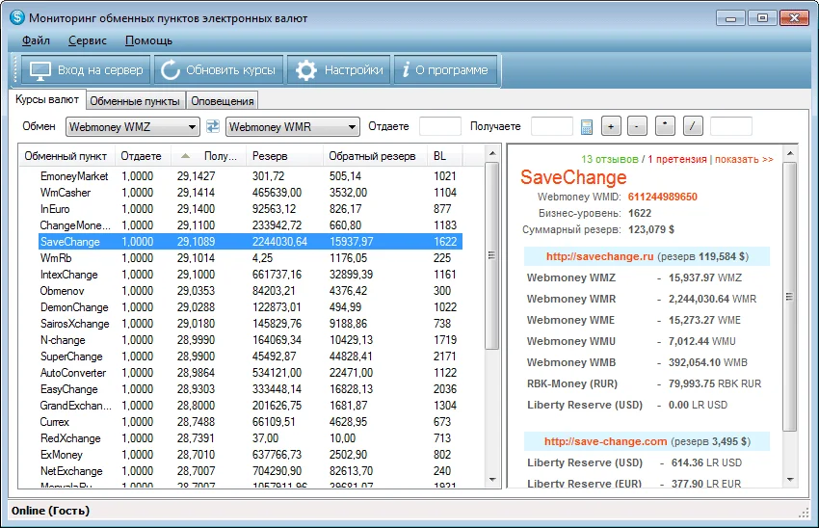The height and width of the screenshot is (528, 819).
Task: Open the http://savechange.ru link
Action: tap(599, 256)
